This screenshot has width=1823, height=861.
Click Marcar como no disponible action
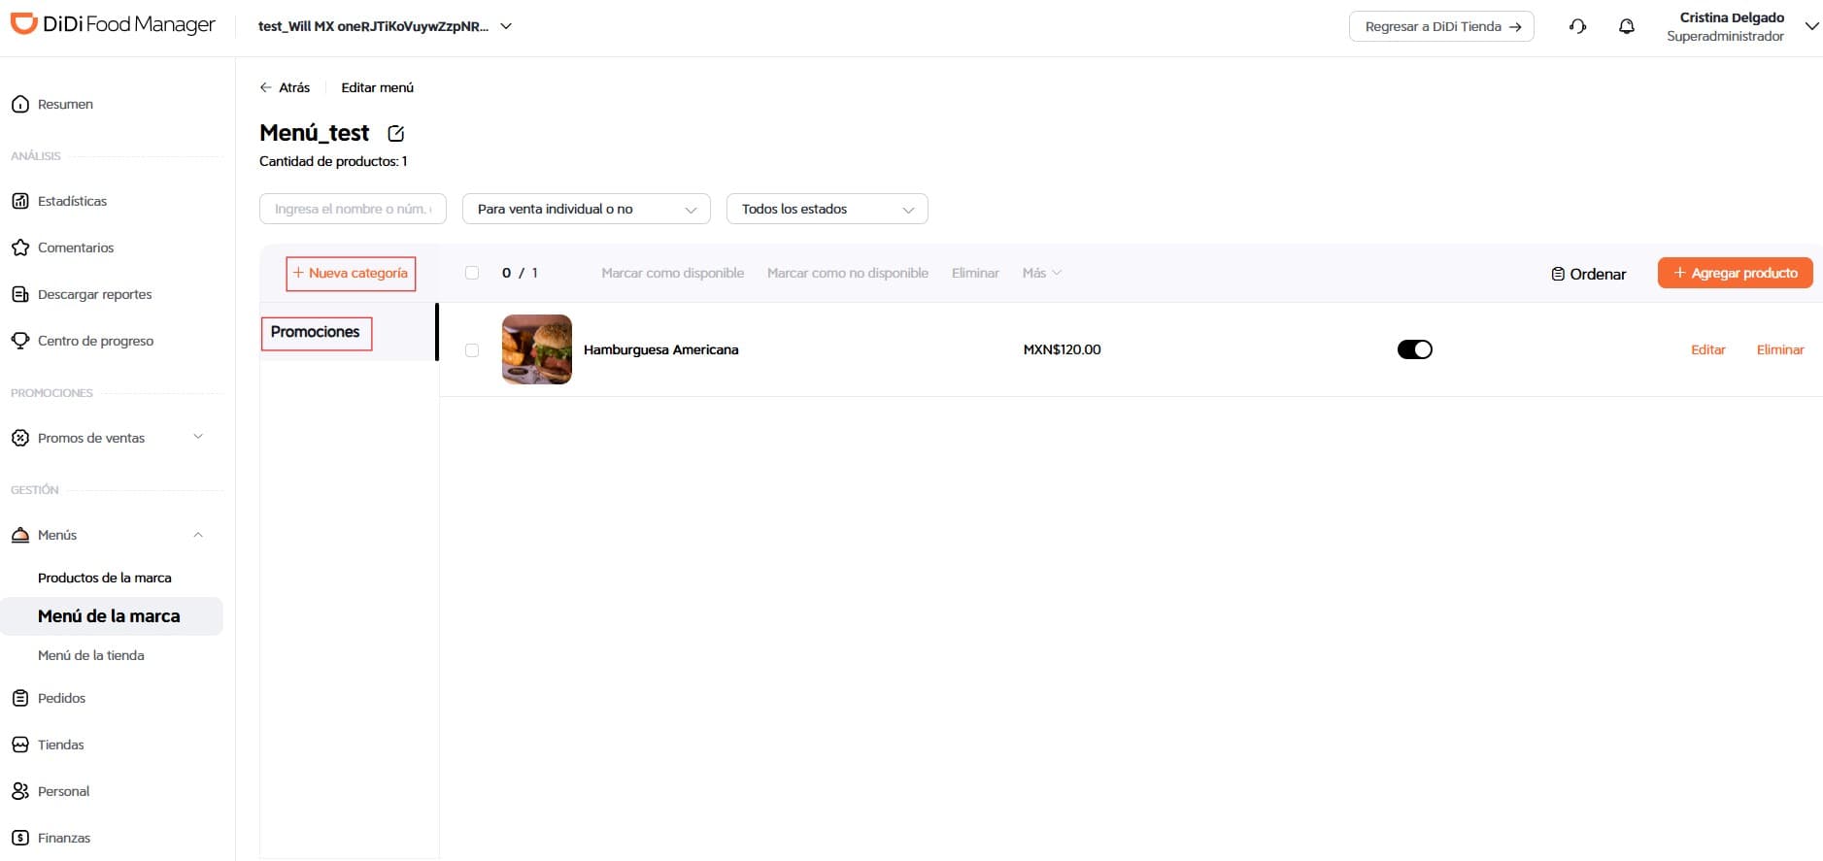pyautogui.click(x=848, y=273)
